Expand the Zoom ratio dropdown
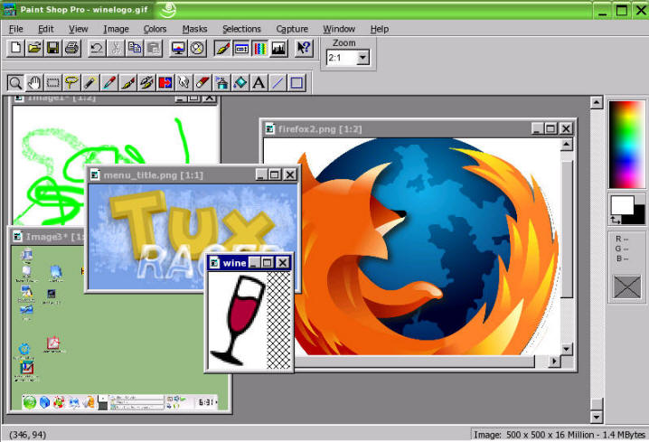 click(362, 58)
